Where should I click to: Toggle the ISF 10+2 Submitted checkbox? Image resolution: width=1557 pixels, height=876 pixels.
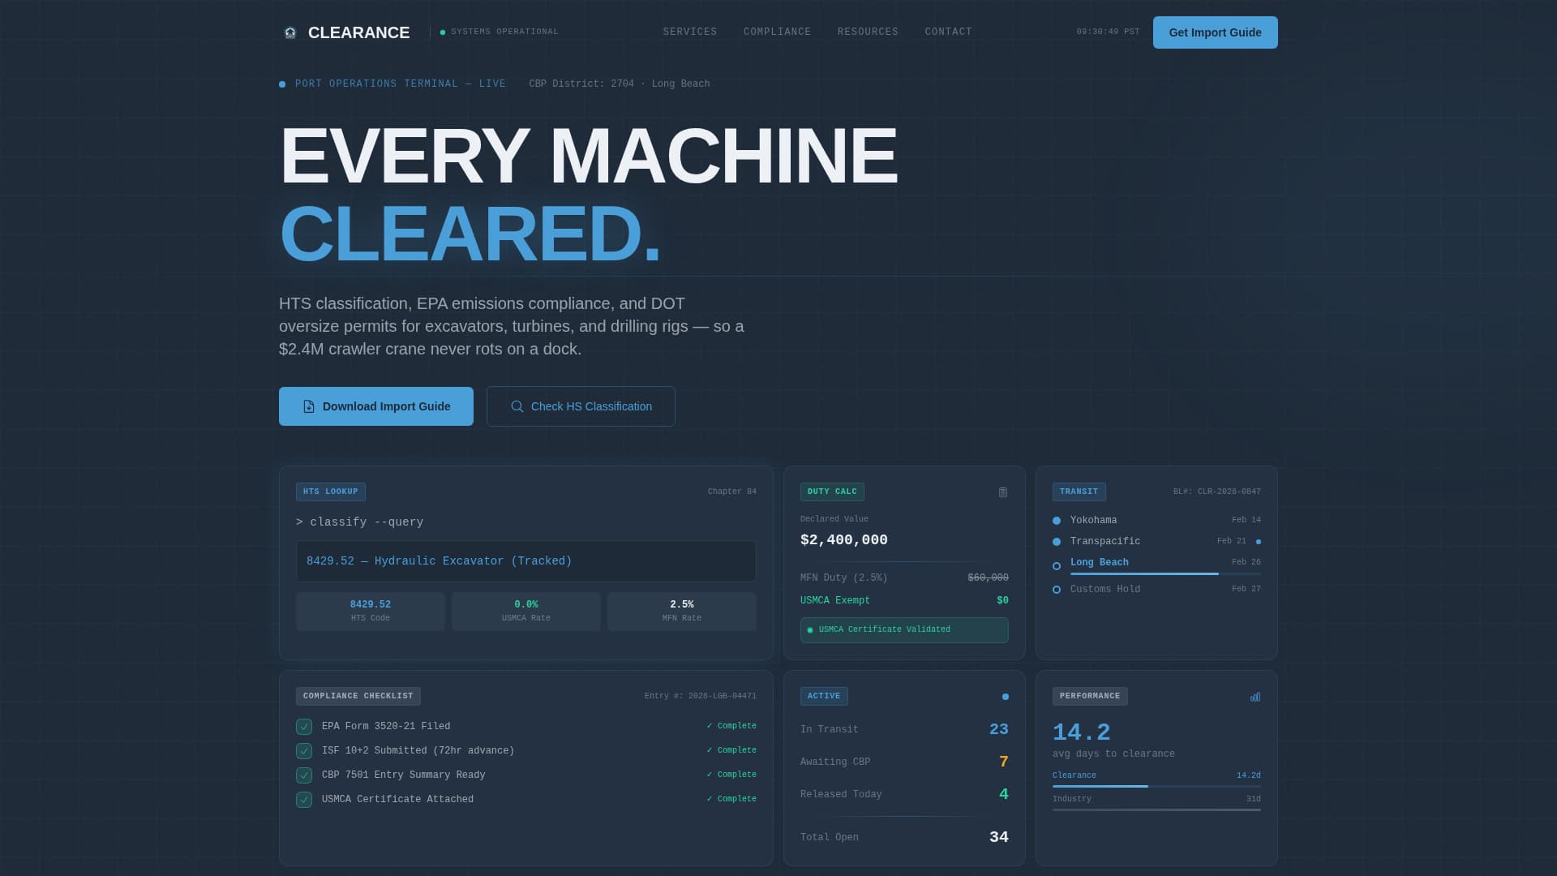point(303,751)
